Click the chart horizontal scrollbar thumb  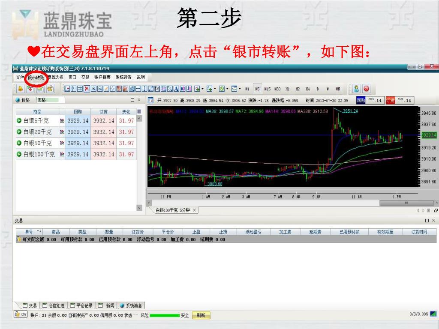[406, 203]
